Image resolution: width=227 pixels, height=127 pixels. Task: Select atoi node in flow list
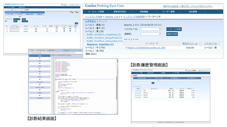coord(40,72)
